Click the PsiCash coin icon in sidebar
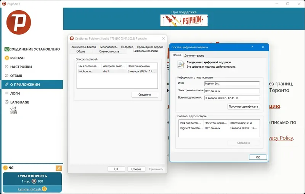305x194 pixels. [7, 58]
